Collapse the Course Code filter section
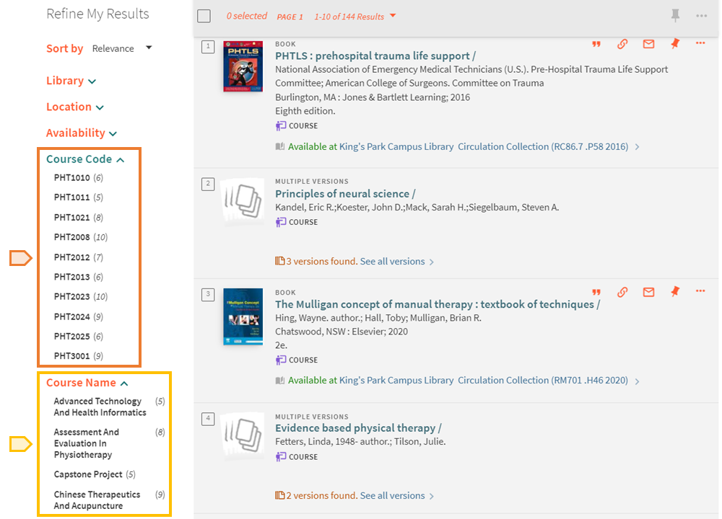Image resolution: width=722 pixels, height=519 pixels. click(84, 159)
